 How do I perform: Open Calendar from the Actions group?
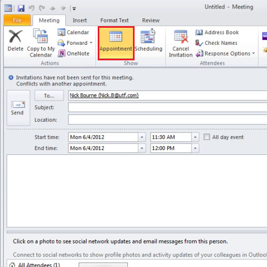tap(73, 33)
